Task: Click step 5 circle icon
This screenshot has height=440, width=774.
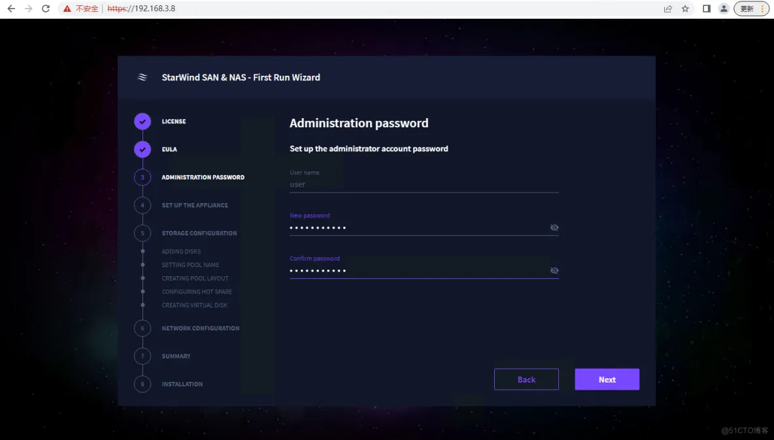Action: pos(142,233)
